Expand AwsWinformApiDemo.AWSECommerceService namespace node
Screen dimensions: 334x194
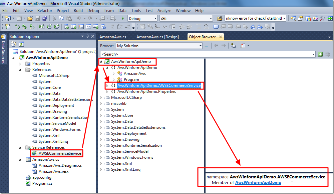107,86
